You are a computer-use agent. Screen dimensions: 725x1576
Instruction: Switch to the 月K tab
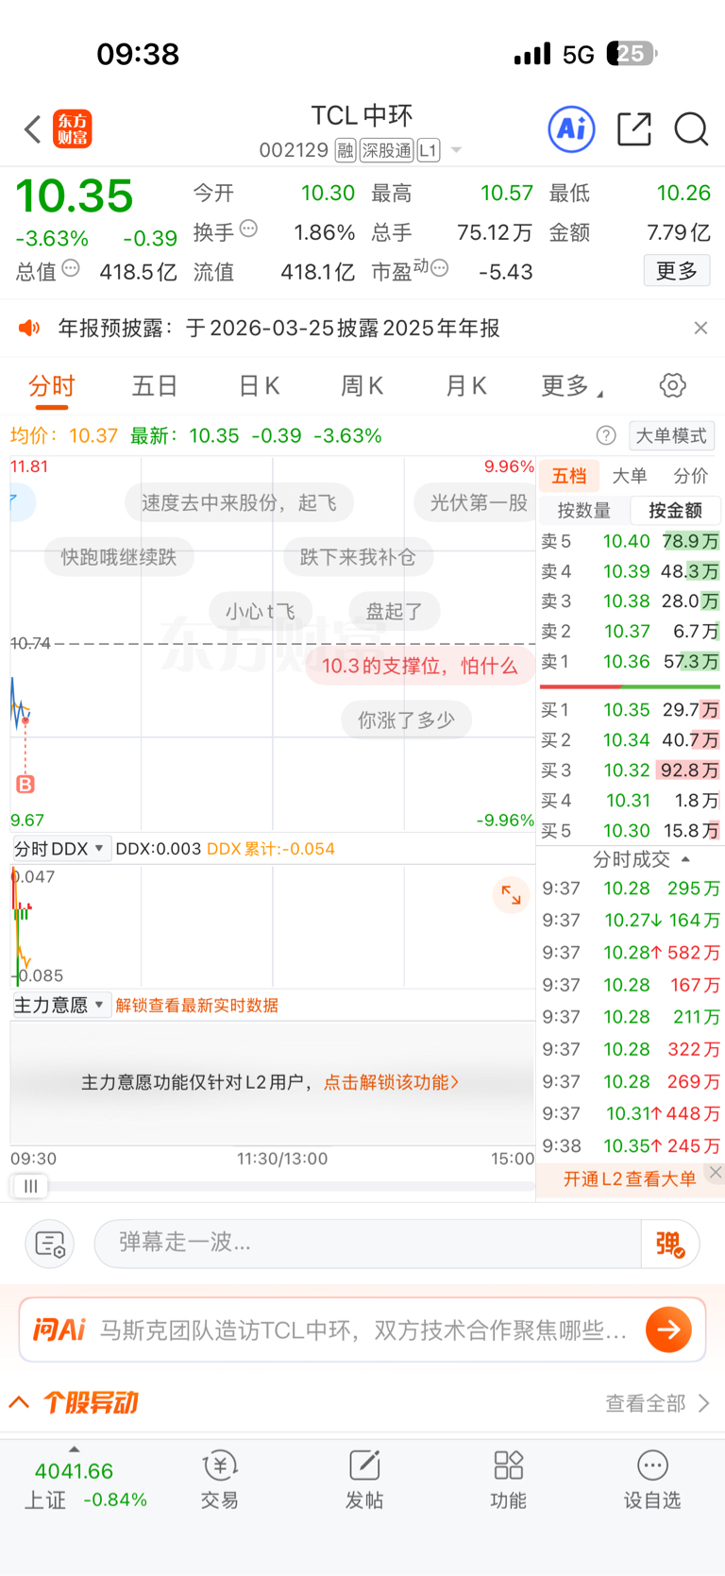click(466, 386)
